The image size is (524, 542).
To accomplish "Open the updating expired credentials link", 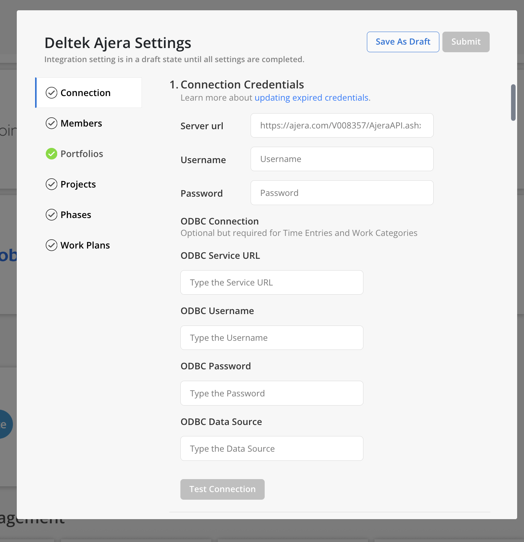I will click(312, 98).
